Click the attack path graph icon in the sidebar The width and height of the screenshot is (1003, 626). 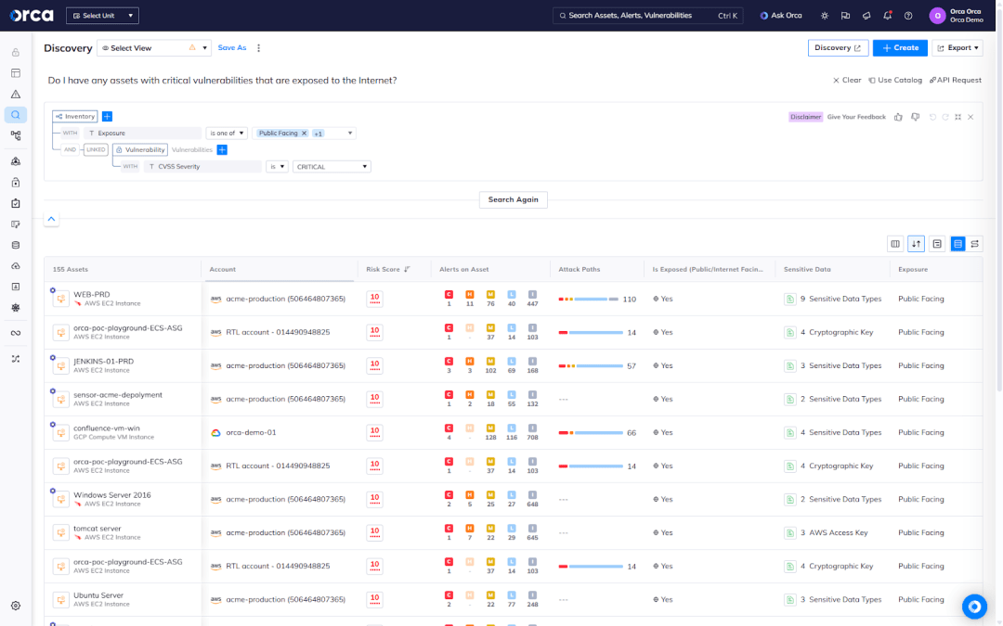(15, 134)
